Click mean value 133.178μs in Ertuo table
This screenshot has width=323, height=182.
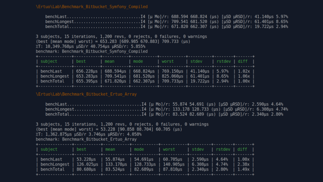tap(116, 164)
